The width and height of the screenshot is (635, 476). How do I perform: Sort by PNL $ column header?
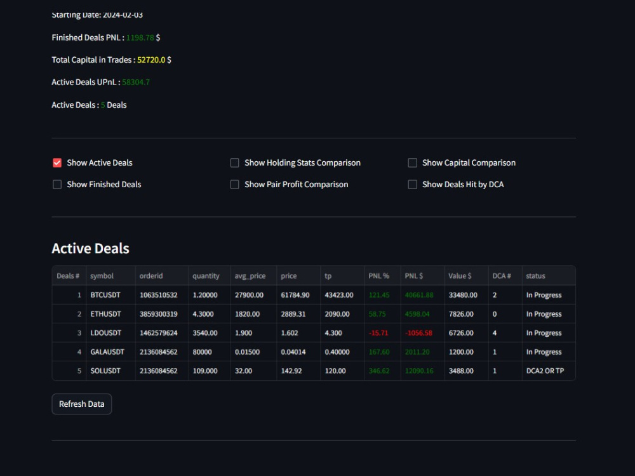(422, 275)
